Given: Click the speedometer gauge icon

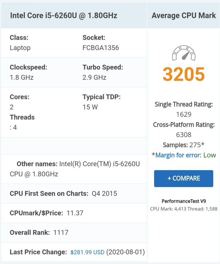Looking at the screenshot, I should [x=184, y=53].
